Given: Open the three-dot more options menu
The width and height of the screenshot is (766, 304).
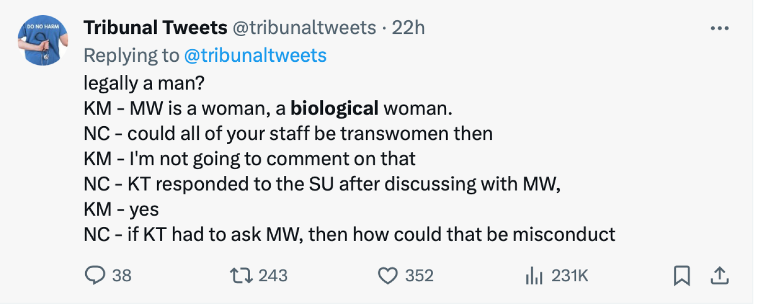Looking at the screenshot, I should (x=719, y=29).
